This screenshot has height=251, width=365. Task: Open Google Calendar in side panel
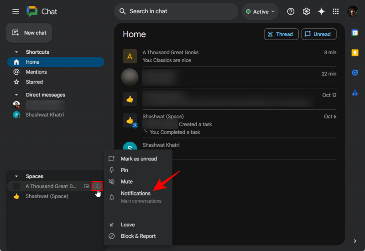[x=355, y=33]
